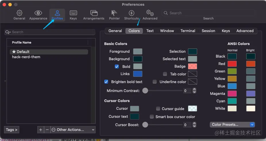Screen dimensions: 266x141
Task: Open the Bold color swatch
Action: [x=137, y=66]
